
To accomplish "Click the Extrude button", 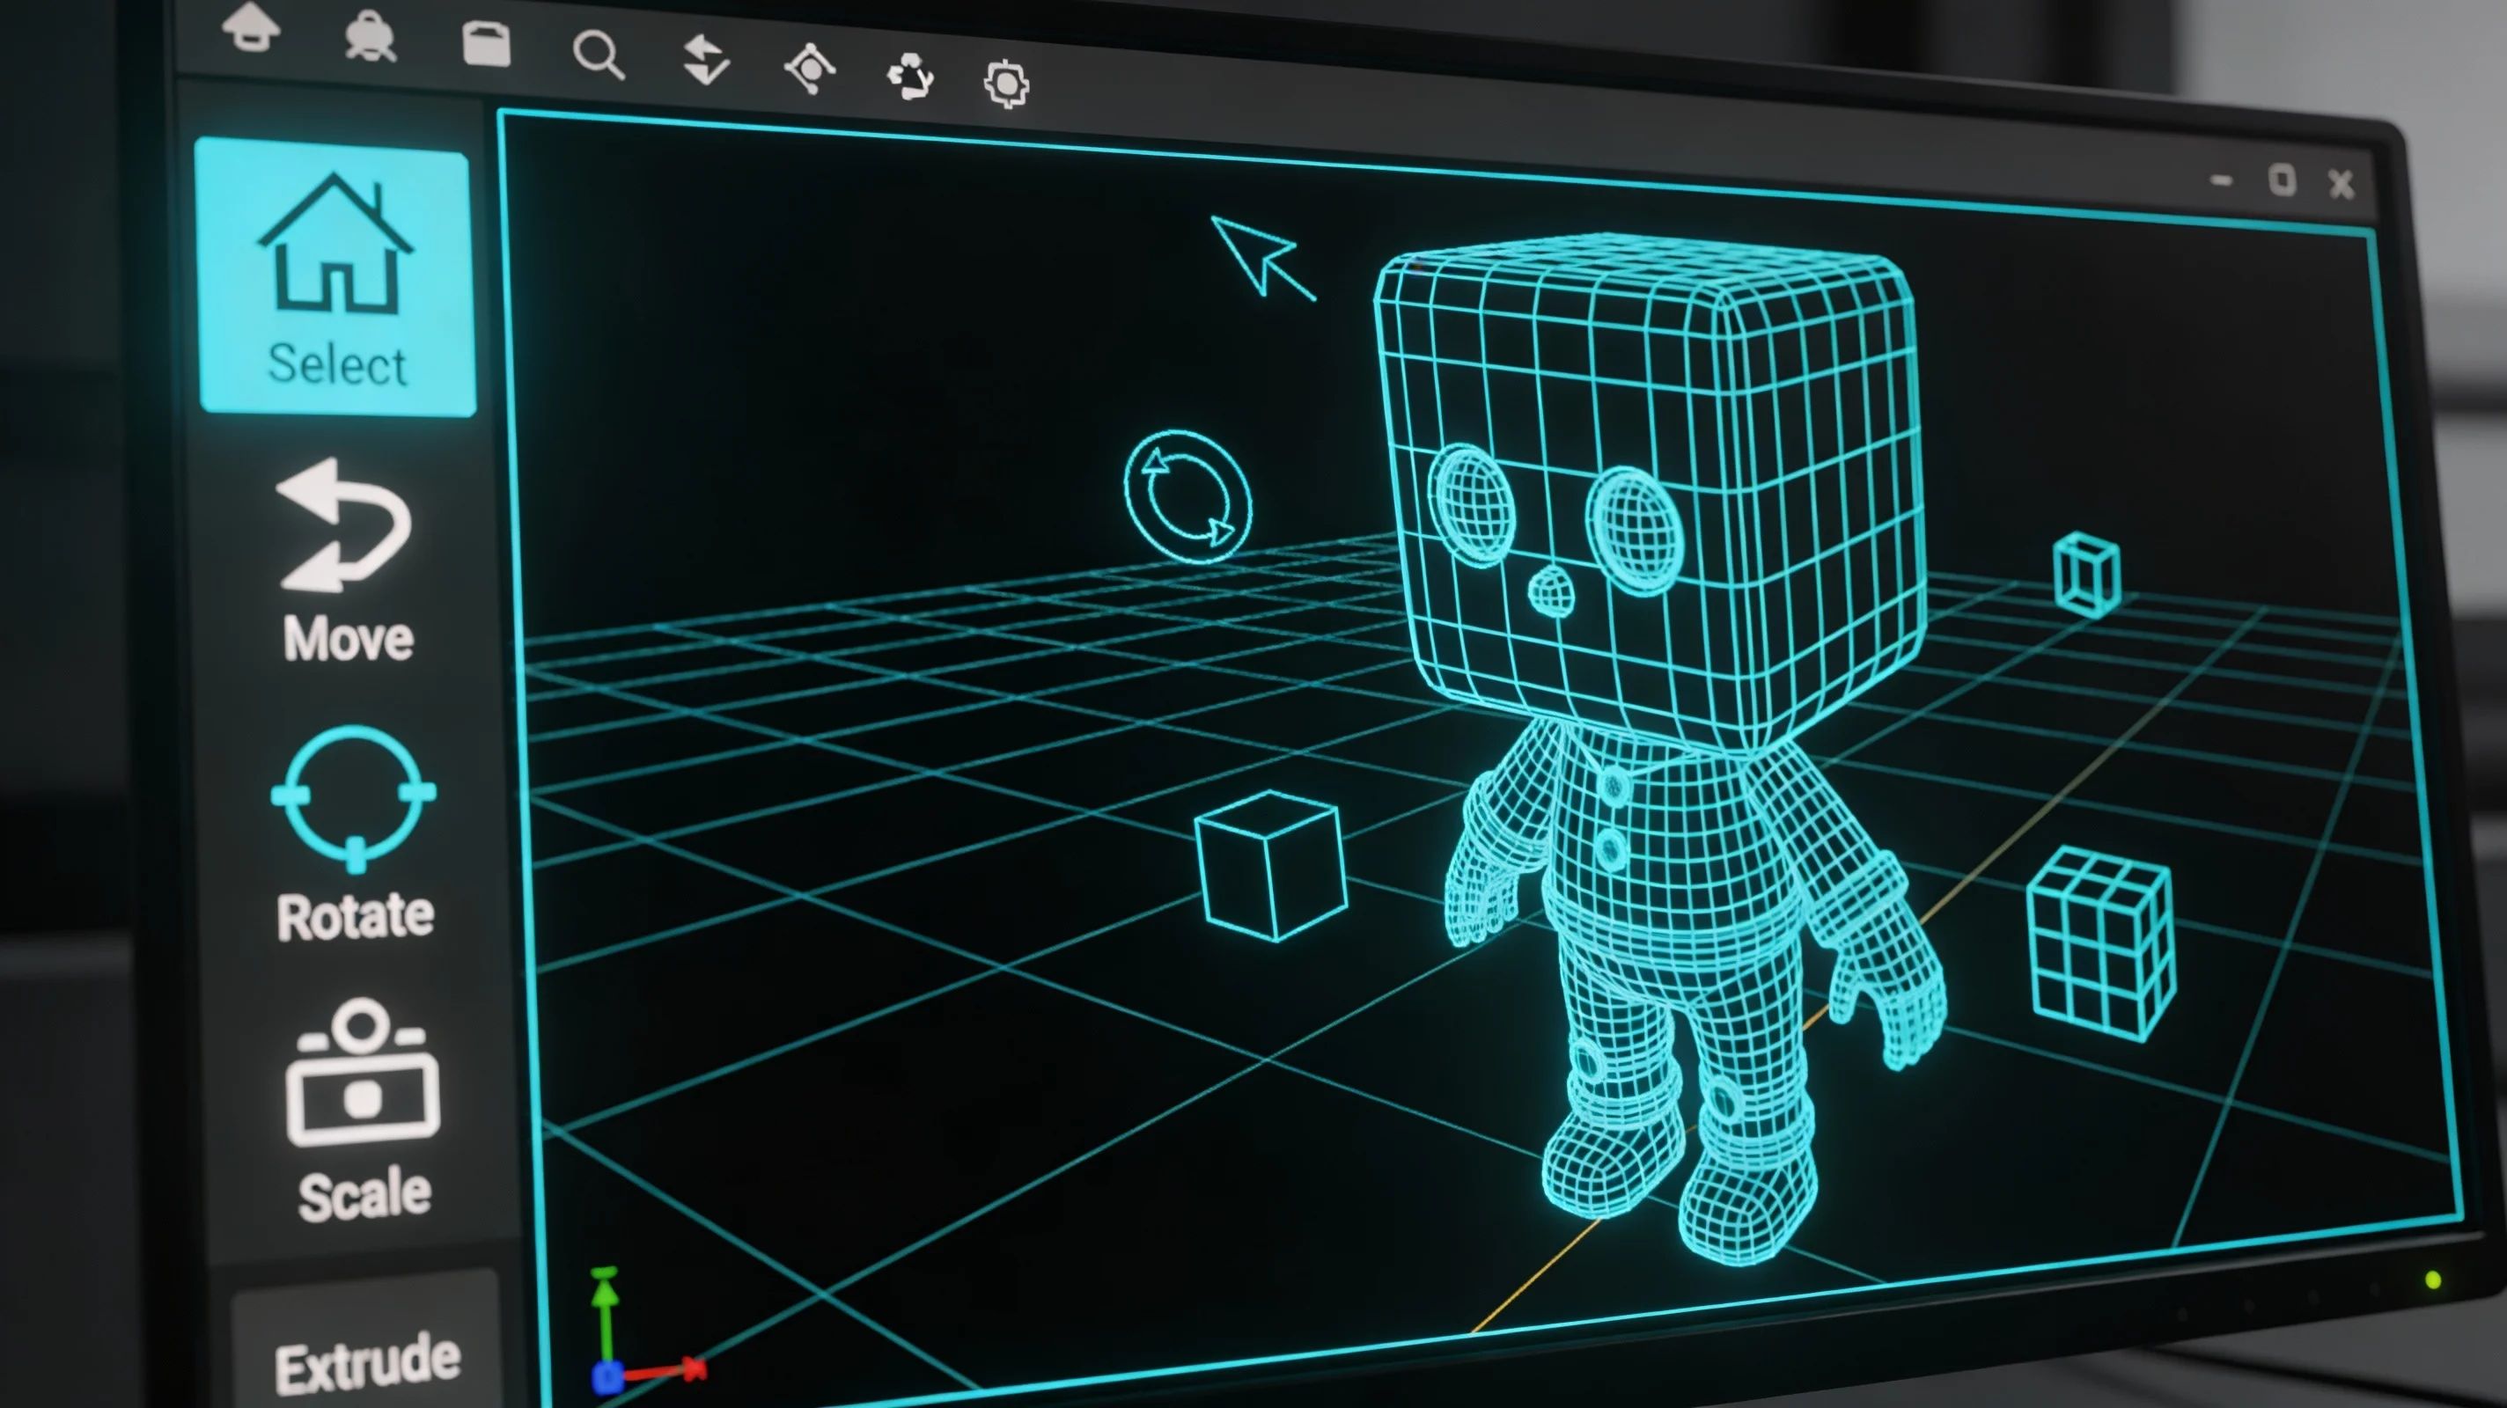I will pos(367,1363).
